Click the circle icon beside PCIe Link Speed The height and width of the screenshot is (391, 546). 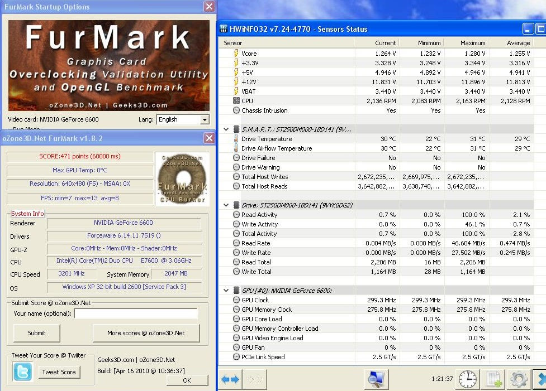coord(236,357)
